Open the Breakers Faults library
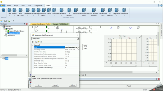 44,12
